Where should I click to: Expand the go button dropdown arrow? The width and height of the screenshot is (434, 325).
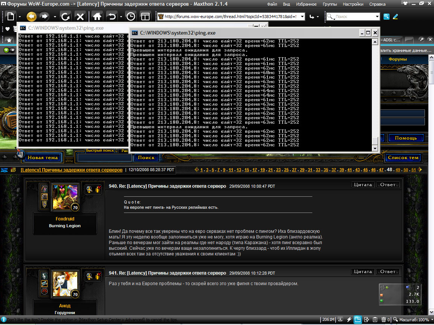tap(318, 17)
